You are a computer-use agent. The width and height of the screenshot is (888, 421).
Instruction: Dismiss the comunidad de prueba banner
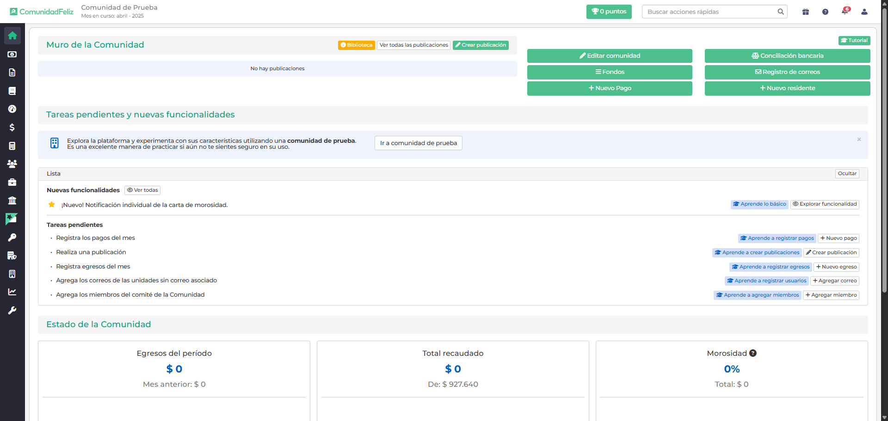(859, 139)
